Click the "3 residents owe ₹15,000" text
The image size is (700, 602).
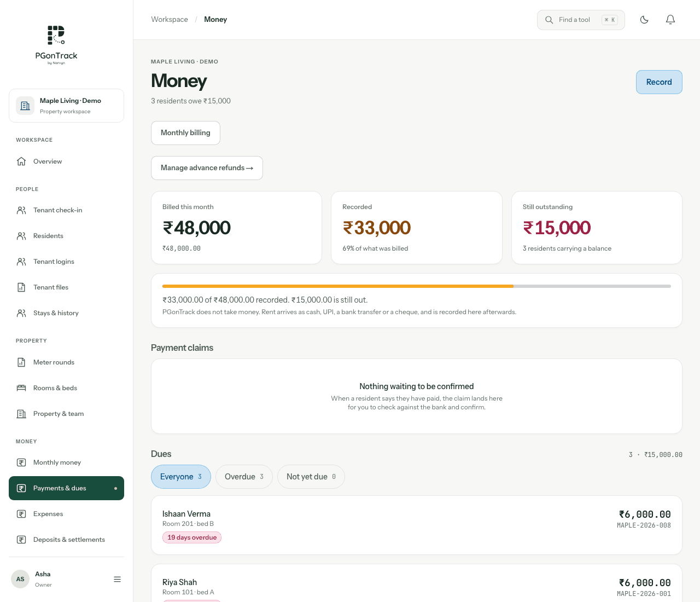[191, 101]
